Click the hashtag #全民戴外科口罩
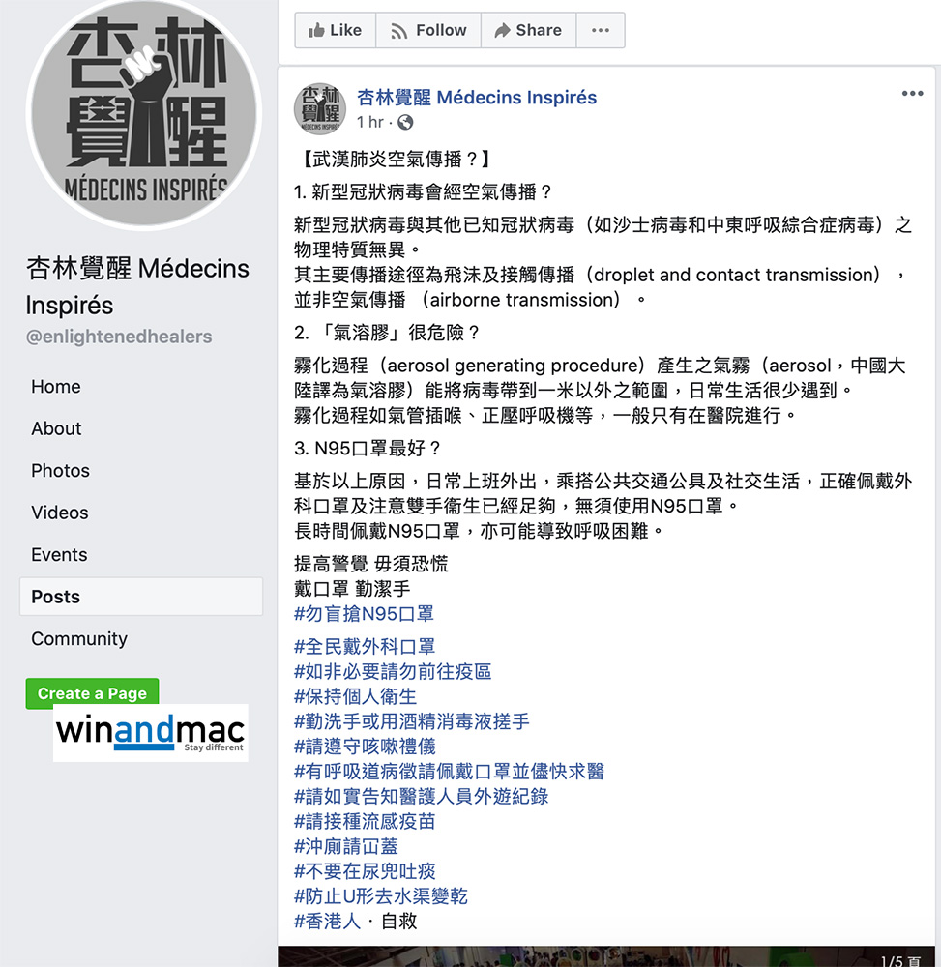Viewport: 941px width, 967px height. point(365,646)
